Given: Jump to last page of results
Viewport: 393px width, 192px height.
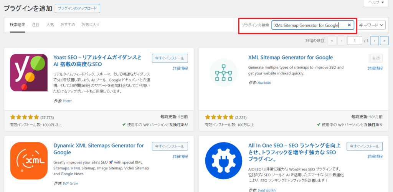Looking at the screenshot, I should click(x=384, y=40).
